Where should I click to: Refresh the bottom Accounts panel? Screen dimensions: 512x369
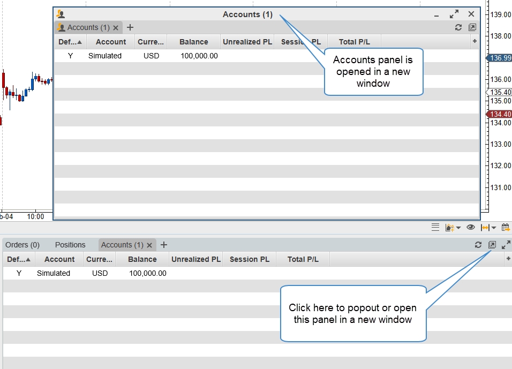(478, 245)
